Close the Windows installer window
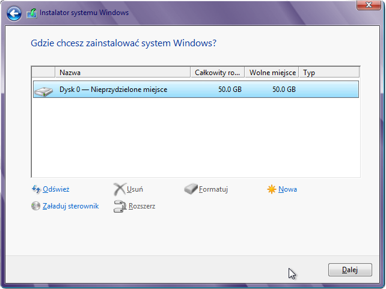Screen dimensions: 386x289 pos(369,4)
